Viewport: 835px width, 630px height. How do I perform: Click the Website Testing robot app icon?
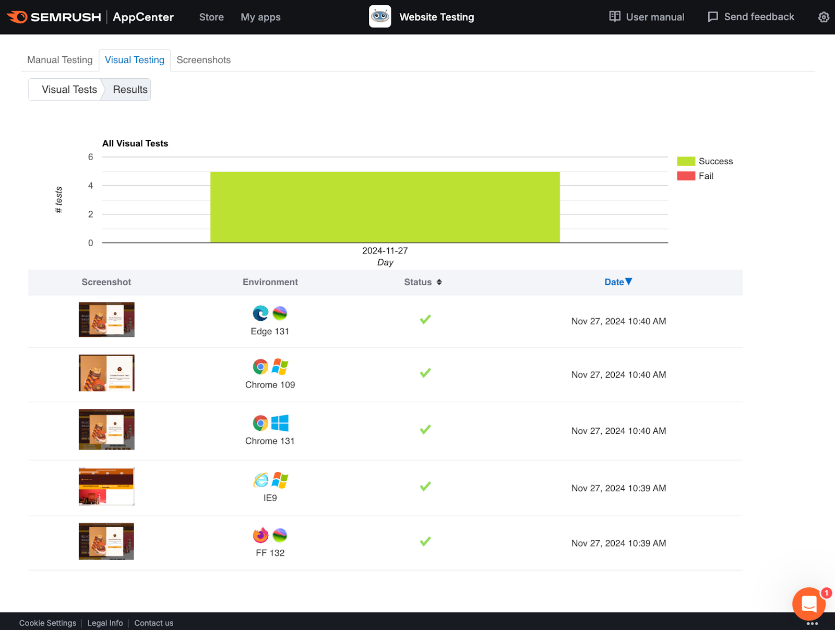point(380,17)
